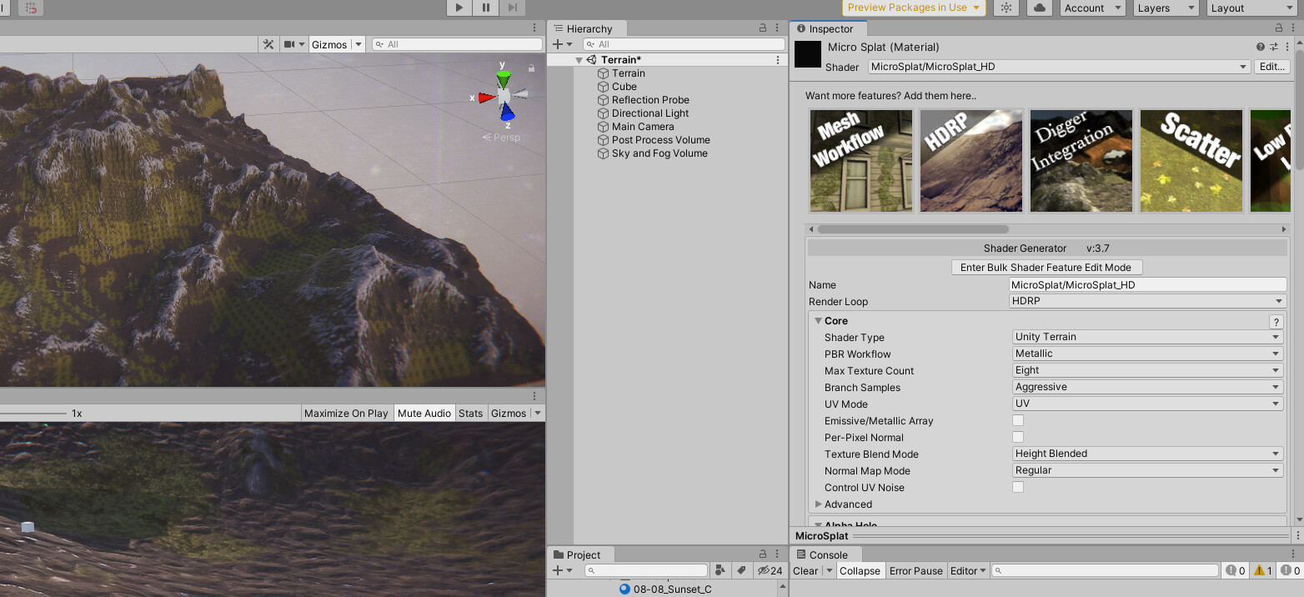Open the Render Loop dropdown set to HDRP
1304x597 pixels.
pos(1146,301)
